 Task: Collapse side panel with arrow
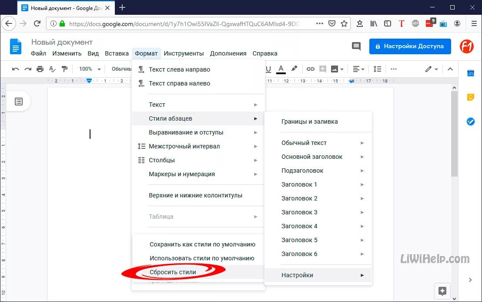(470, 279)
